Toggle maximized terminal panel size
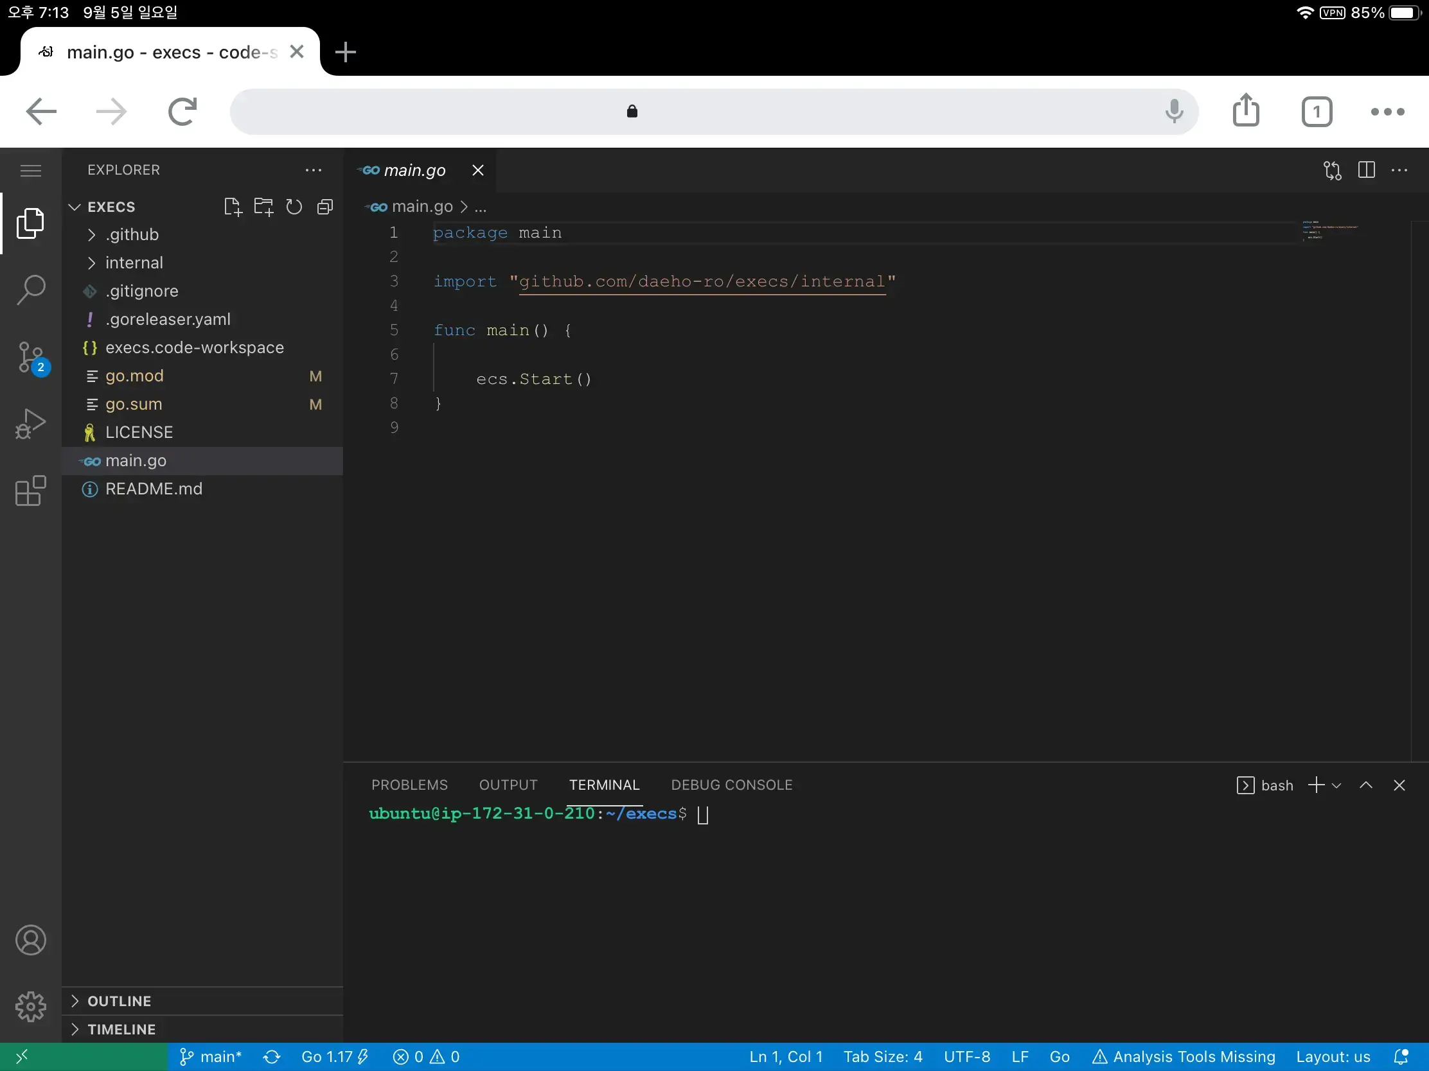 1365,785
